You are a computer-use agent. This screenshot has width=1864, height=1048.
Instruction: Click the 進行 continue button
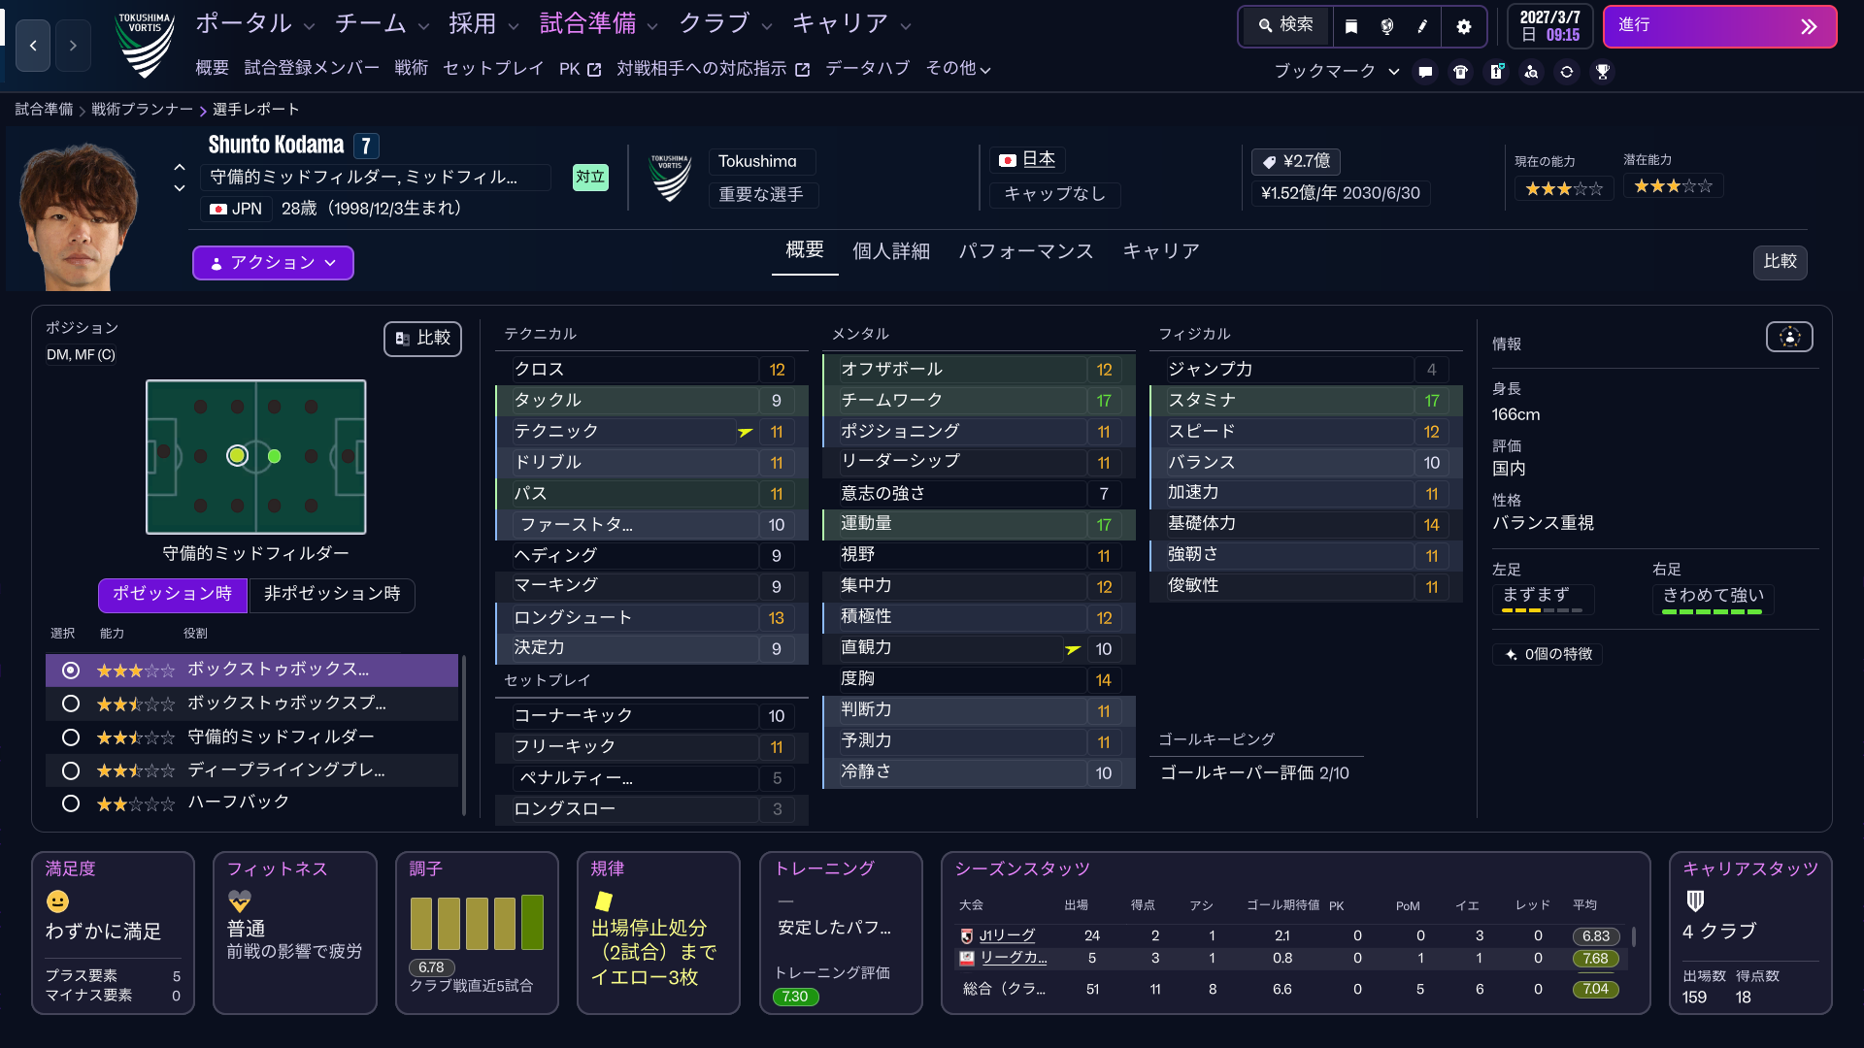[x=1719, y=26]
